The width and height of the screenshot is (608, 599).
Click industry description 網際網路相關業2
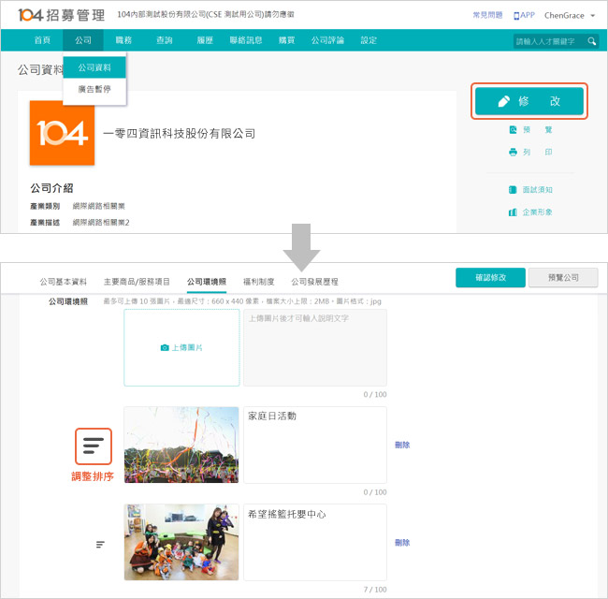pyautogui.click(x=101, y=223)
